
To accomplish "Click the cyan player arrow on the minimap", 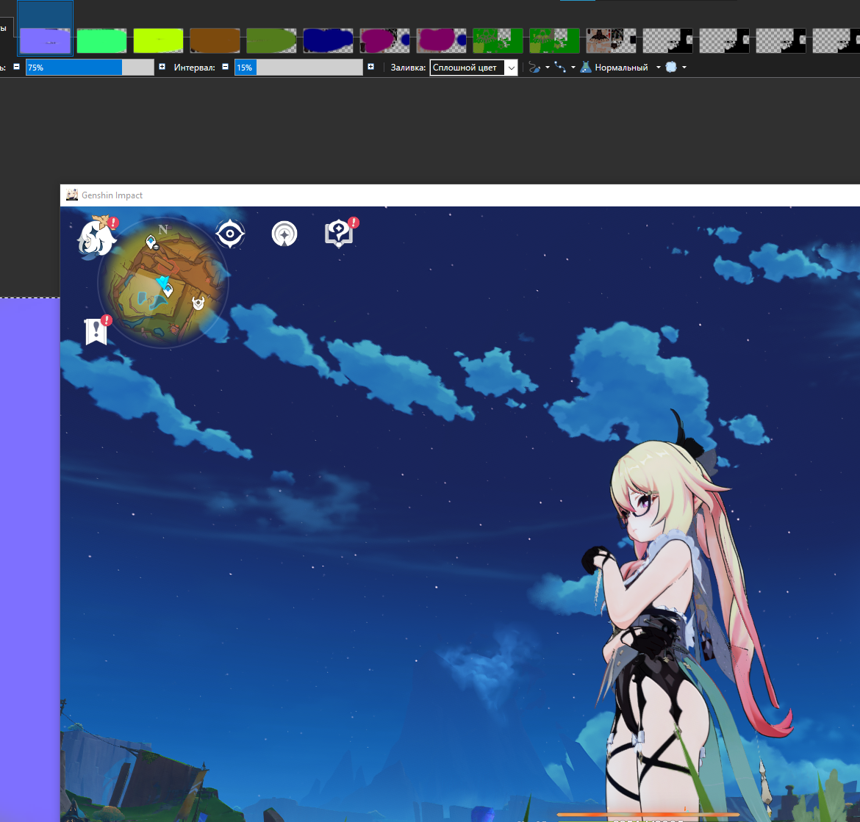I will coord(162,281).
